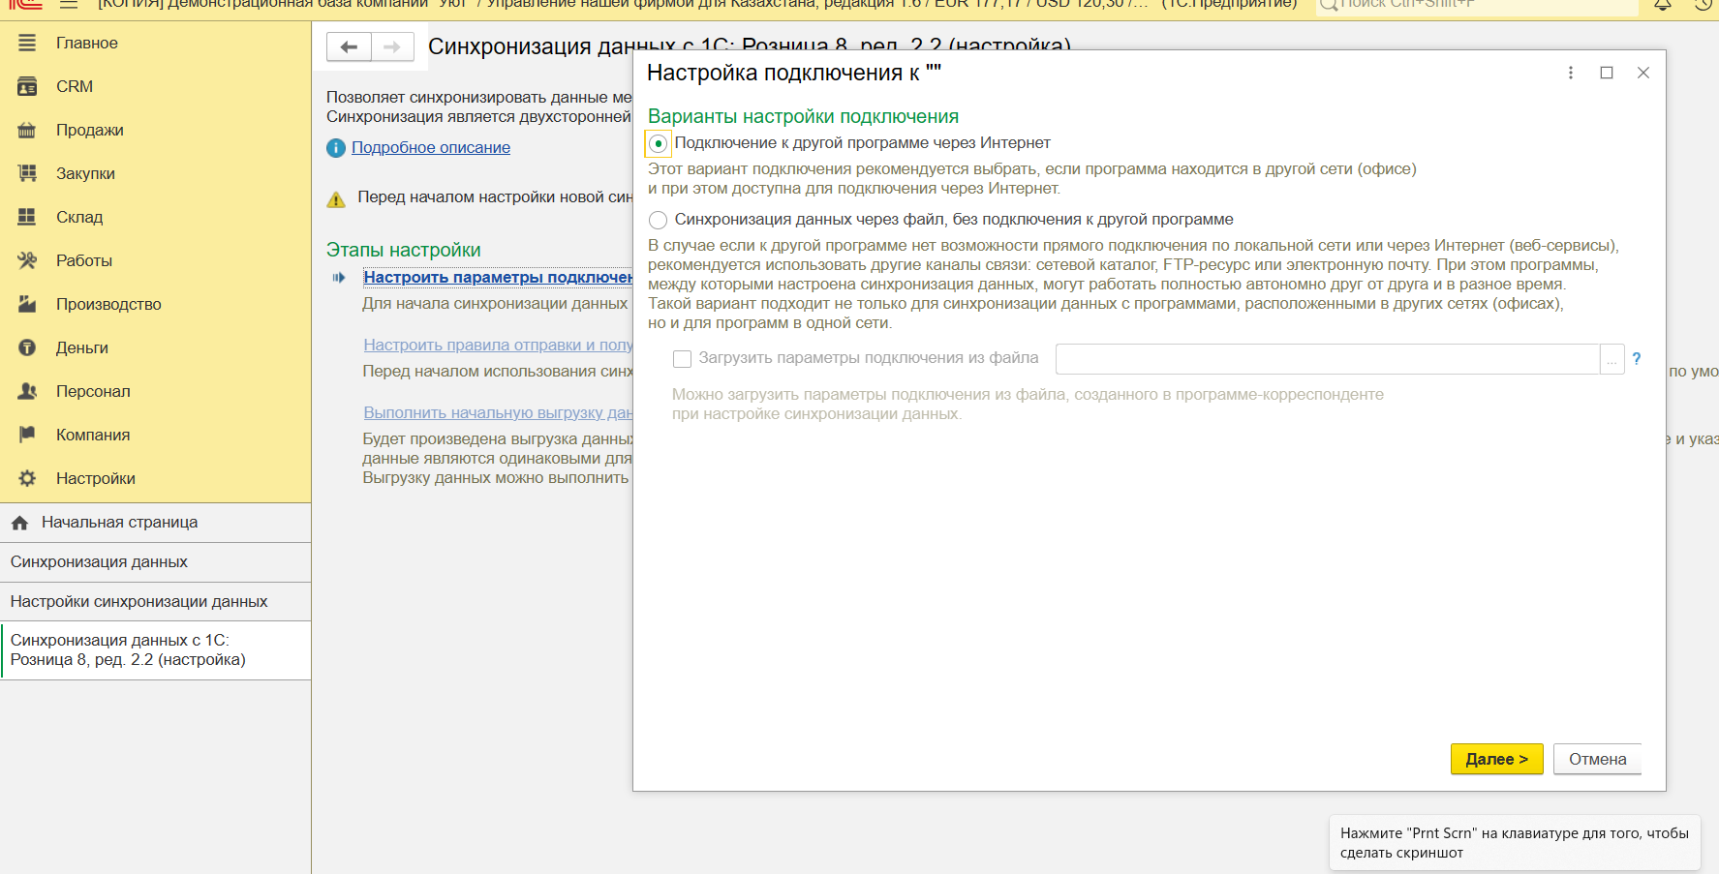Click the Отмена button
This screenshot has width=1719, height=874.
click(1597, 760)
